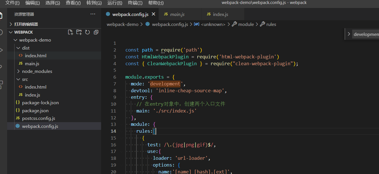Open index.html inside the dist folder
Viewport: 379px width, 174px height.
click(x=54, y=56)
